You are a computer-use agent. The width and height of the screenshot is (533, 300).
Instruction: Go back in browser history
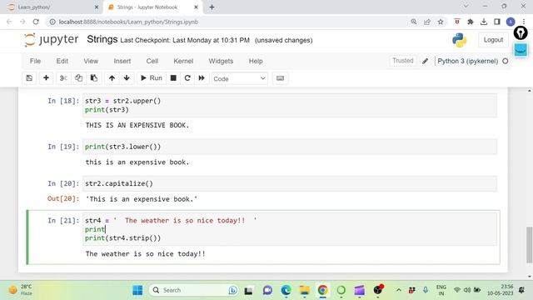pos(9,22)
